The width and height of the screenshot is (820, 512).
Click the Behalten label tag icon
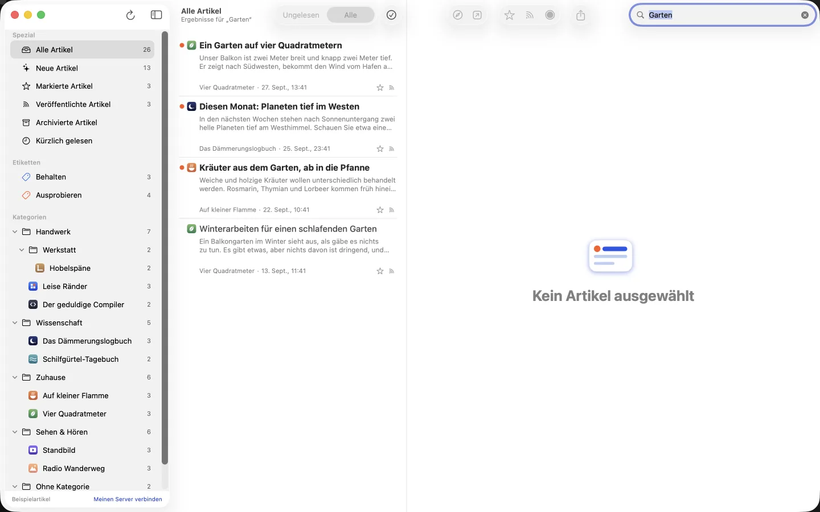[26, 177]
